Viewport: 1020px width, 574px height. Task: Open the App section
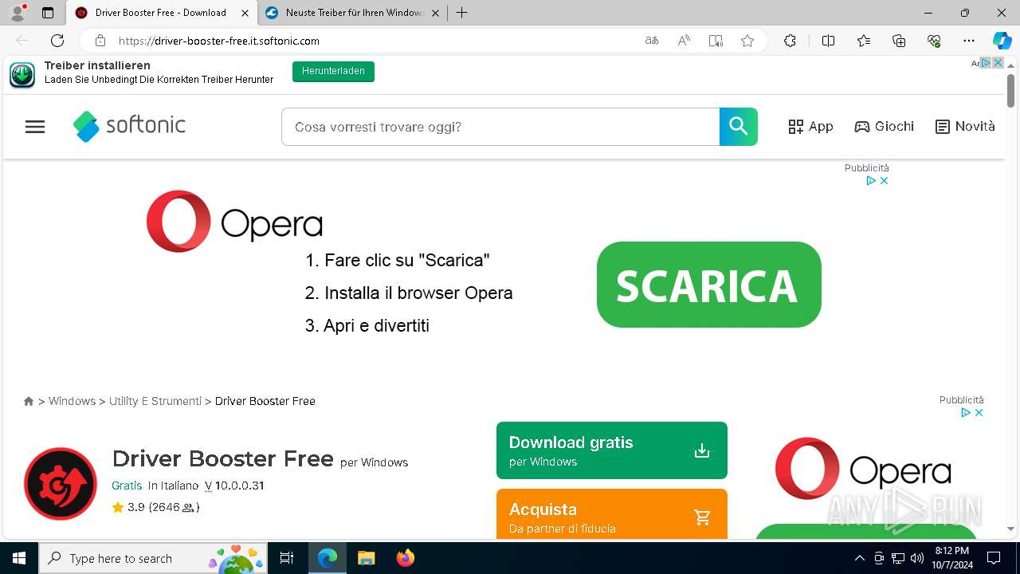point(810,127)
